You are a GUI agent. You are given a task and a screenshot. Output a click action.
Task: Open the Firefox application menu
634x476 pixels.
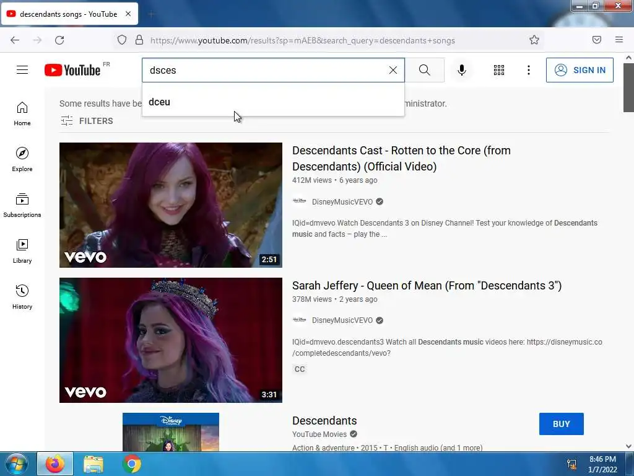[619, 40]
